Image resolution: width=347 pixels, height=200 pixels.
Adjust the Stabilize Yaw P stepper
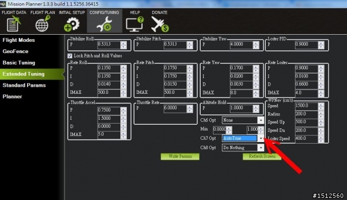tap(256, 45)
